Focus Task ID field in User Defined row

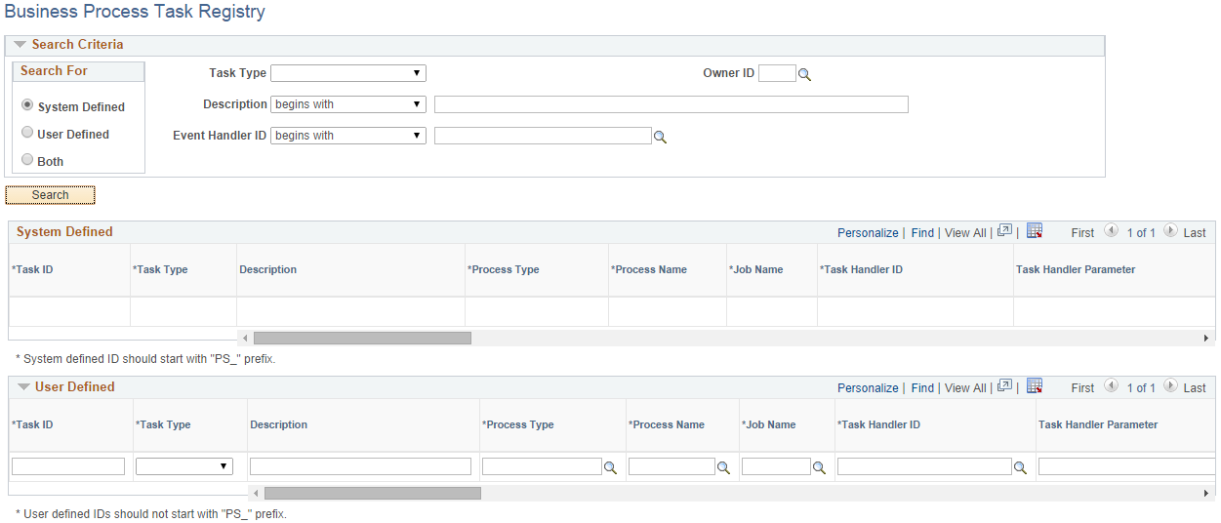click(x=68, y=466)
